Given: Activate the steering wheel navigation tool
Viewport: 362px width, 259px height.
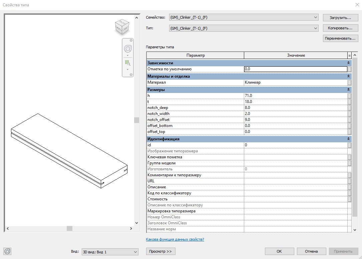Looking at the screenshot, I should (128, 49).
